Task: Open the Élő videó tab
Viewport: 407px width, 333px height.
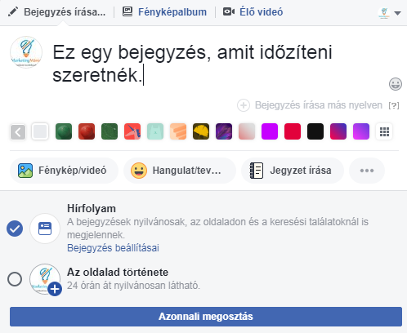Action: tap(261, 12)
